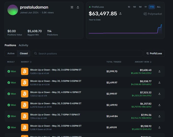Viewport: 173px width, 137px height.
Task: Click Won check icon for 3:45PM-3:50PM row
Action: [9, 71]
